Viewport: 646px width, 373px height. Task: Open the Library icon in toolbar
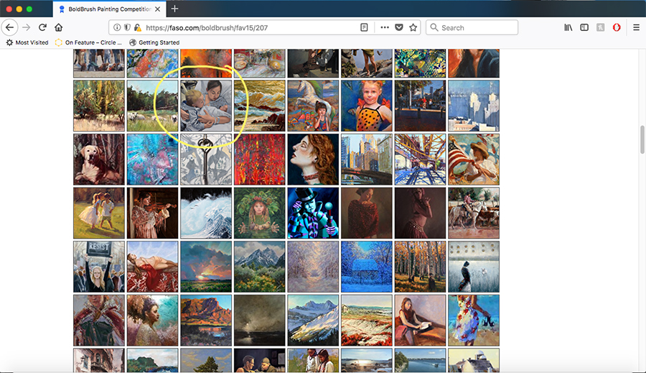click(568, 27)
